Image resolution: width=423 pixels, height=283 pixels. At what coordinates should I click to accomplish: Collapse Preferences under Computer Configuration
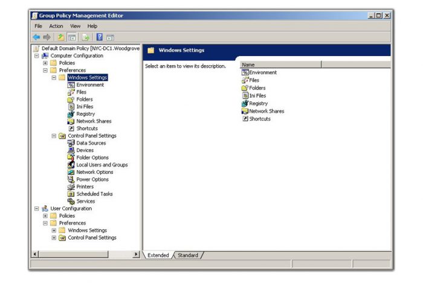(x=45, y=70)
